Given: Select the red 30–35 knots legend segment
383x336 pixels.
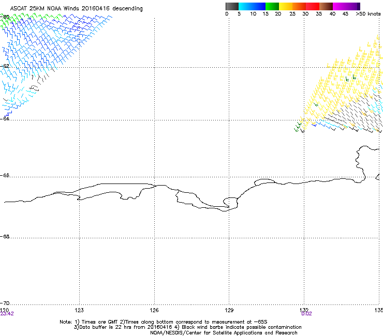Looking at the screenshot, I should (x=313, y=6).
